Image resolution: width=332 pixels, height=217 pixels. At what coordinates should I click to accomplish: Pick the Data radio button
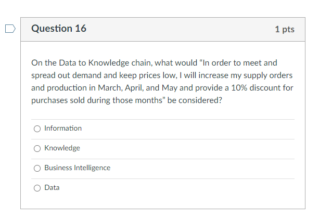(37, 188)
